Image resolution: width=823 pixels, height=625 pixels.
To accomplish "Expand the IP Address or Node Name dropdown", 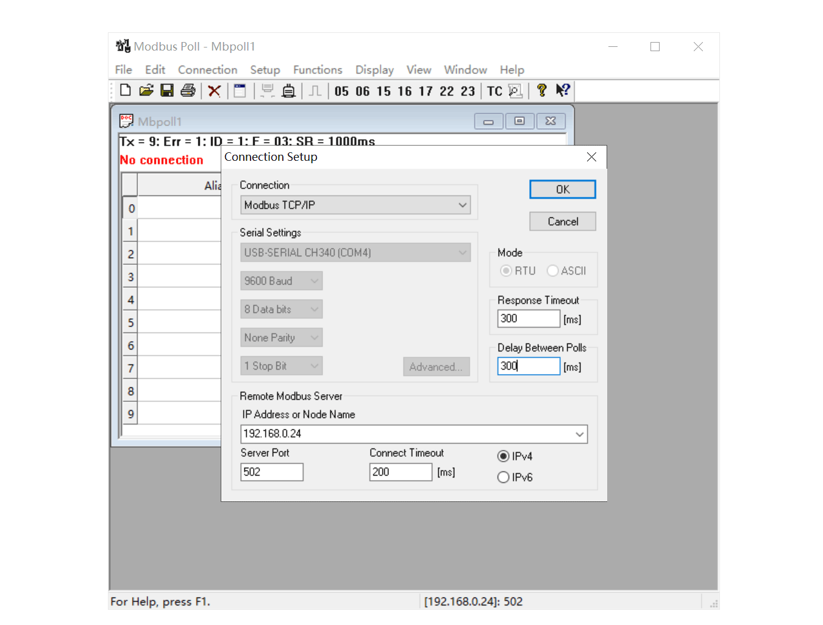I will [x=579, y=434].
